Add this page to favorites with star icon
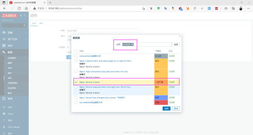This screenshot has height=135, width=253. pyautogui.click(x=143, y=8)
